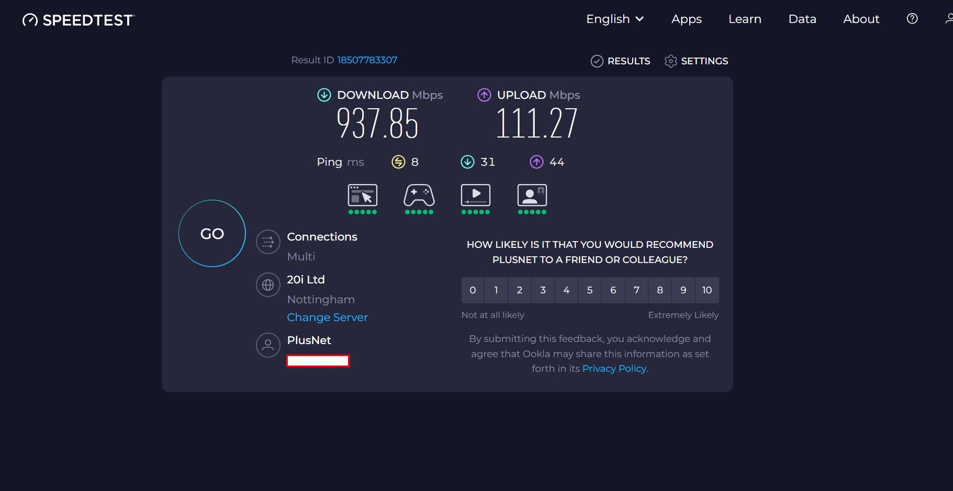The width and height of the screenshot is (953, 491).
Task: Click the 20i Ltd server name
Action: click(x=306, y=280)
